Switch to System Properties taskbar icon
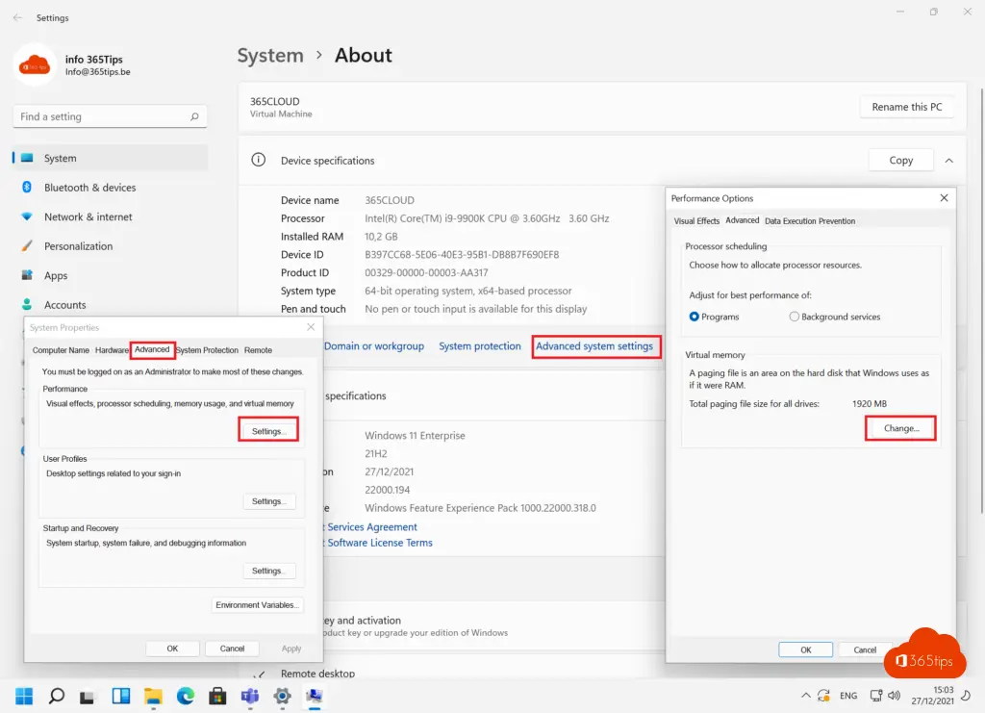 pos(315,696)
